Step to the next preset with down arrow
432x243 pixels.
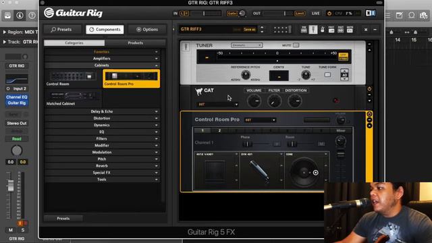point(262,32)
